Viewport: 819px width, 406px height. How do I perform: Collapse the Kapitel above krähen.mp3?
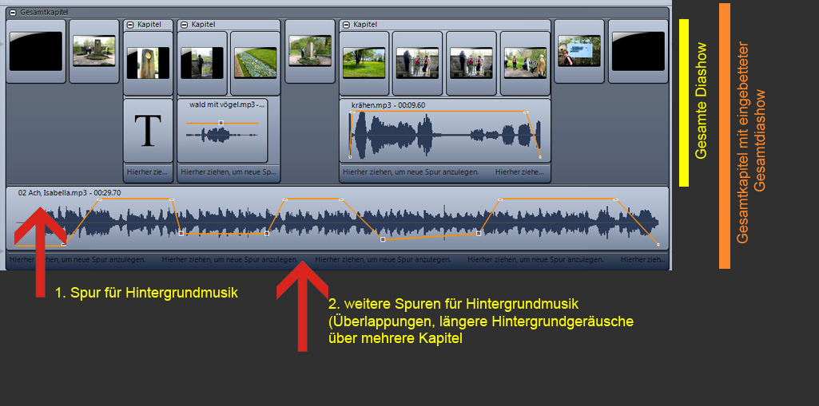coord(346,25)
